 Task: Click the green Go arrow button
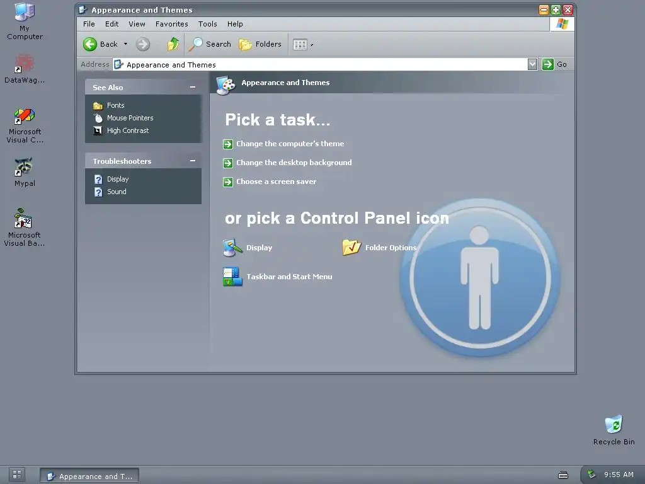coord(548,64)
